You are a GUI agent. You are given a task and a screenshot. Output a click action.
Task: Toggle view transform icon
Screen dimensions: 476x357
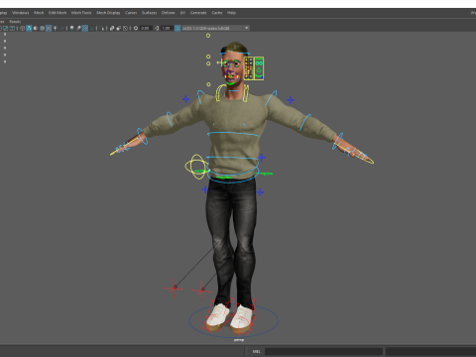178,28
